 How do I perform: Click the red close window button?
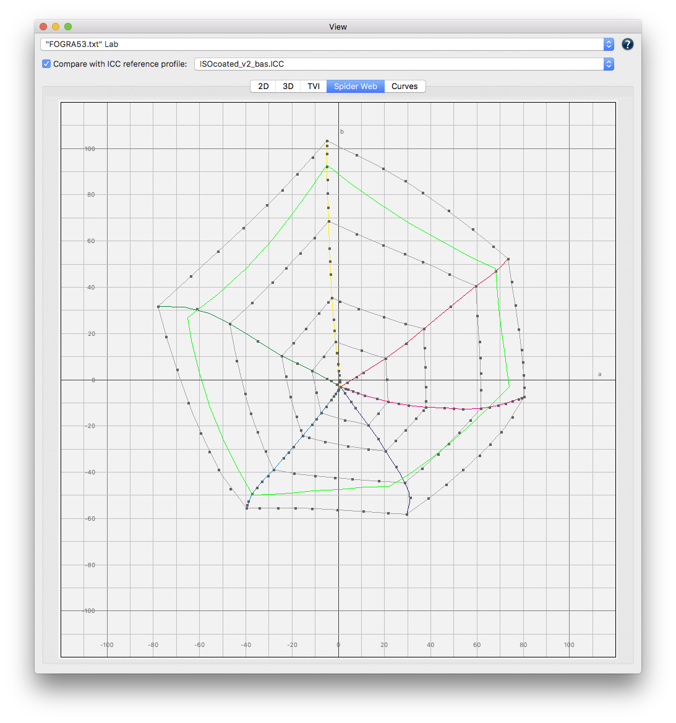point(43,27)
